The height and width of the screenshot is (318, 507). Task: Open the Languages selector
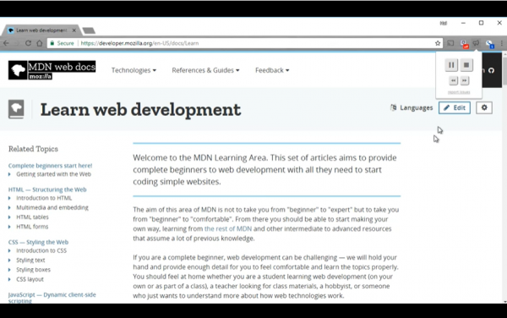click(x=412, y=107)
